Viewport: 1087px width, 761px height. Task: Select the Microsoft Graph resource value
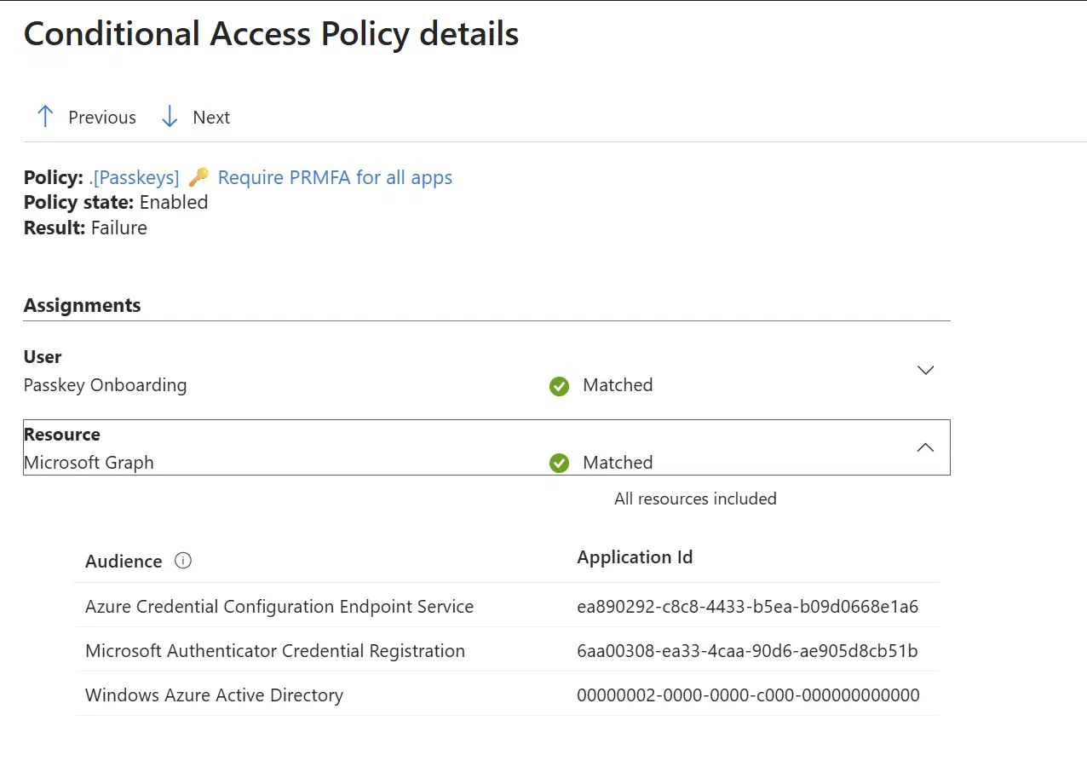[x=89, y=463]
